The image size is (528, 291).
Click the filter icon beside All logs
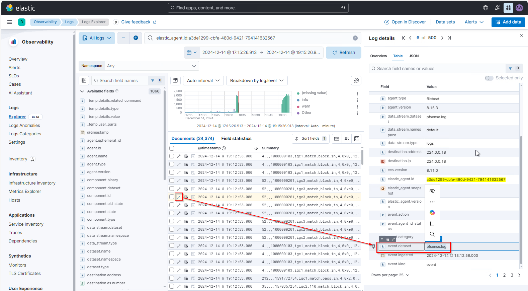tap(123, 38)
